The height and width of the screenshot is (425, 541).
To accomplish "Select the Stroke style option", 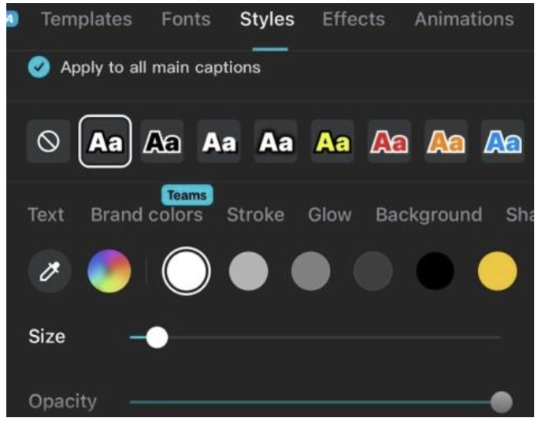I will coord(255,214).
